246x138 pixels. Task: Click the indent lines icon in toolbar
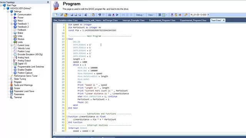tap(160, 15)
